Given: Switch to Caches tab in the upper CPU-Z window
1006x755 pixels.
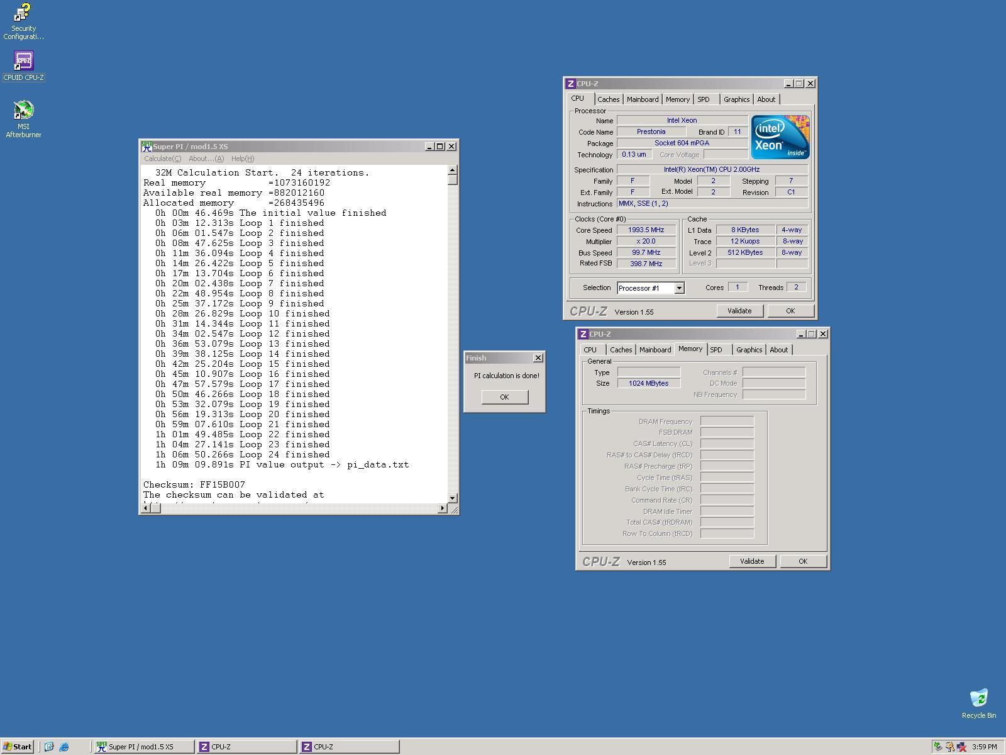Looking at the screenshot, I should [608, 99].
